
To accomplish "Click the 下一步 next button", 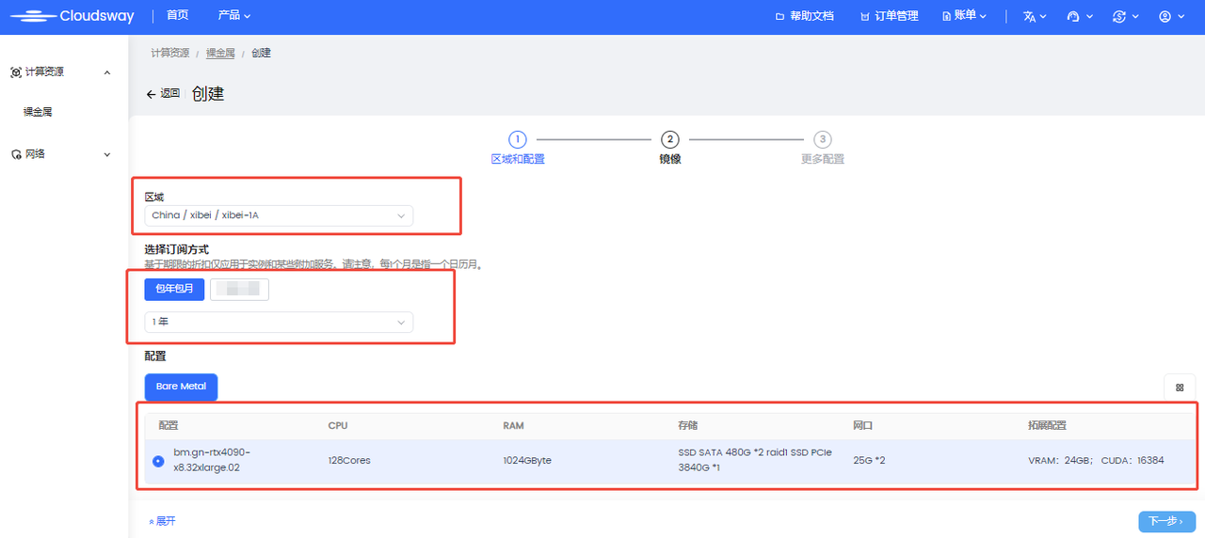I will pos(1165,521).
